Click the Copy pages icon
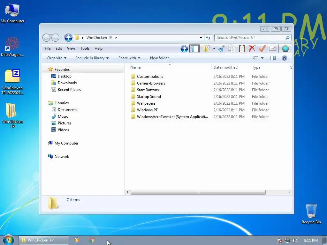 (232, 48)
